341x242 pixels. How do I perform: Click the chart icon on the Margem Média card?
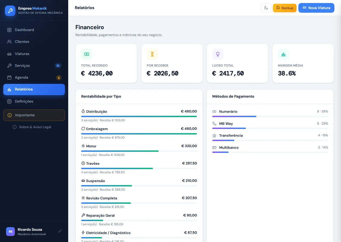[x=283, y=54]
